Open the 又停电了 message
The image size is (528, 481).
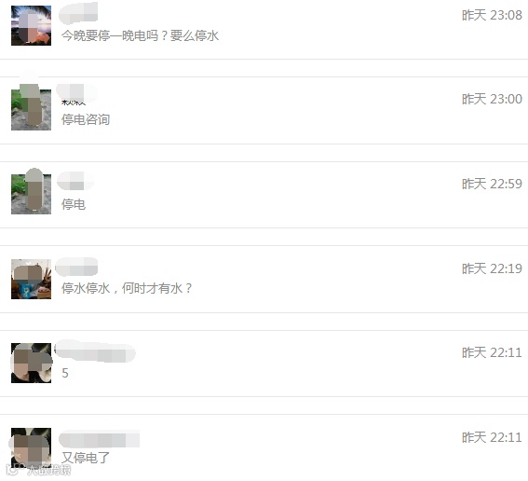pyautogui.click(x=86, y=458)
